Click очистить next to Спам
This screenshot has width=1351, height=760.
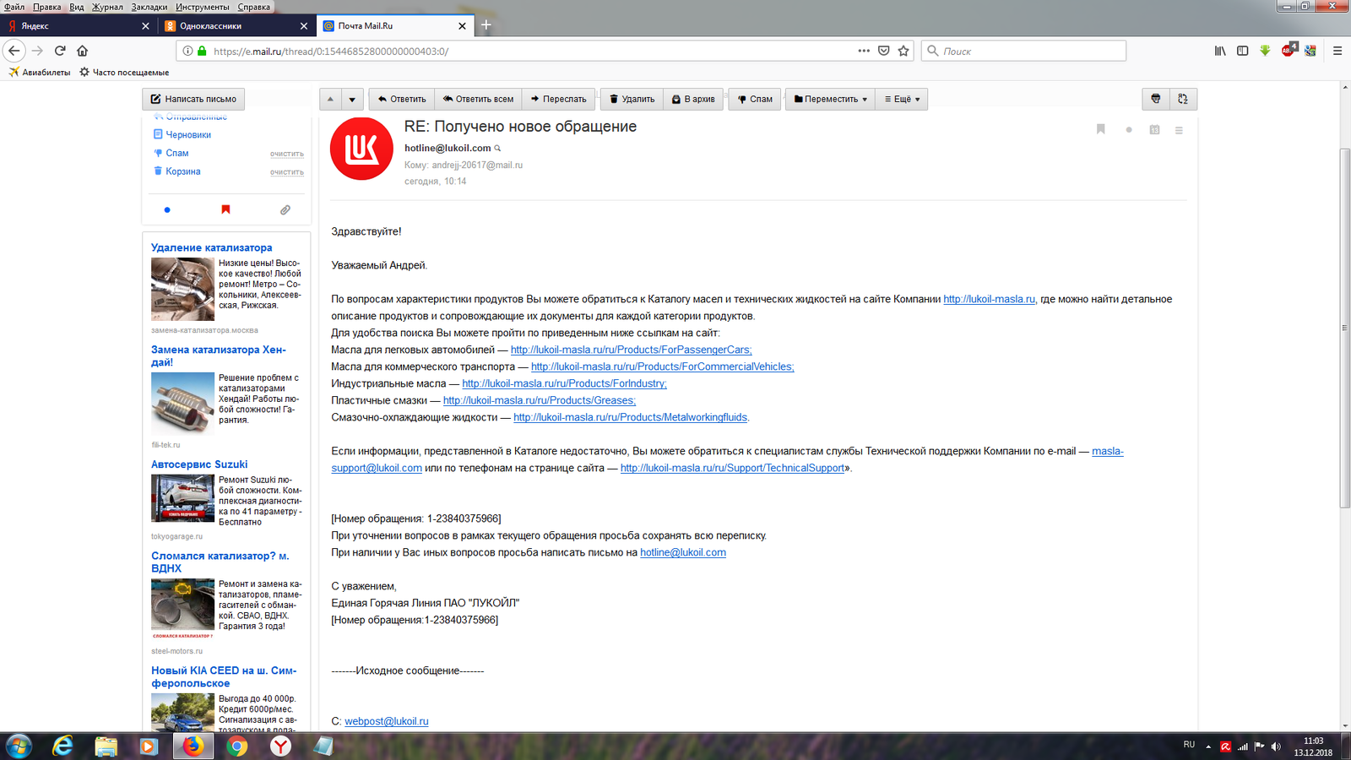[286, 154]
